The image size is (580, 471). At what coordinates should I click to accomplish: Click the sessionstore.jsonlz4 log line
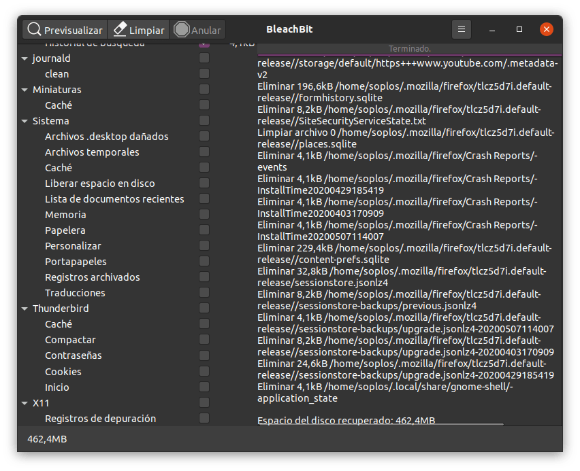[x=402, y=277]
